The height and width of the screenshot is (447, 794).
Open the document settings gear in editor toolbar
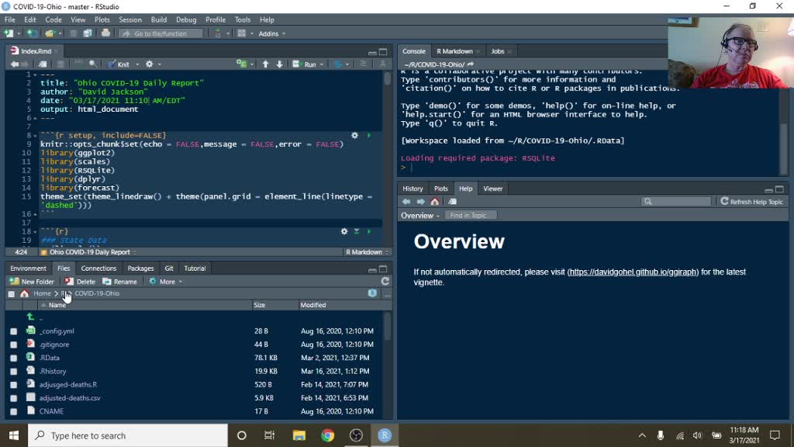pyautogui.click(x=150, y=64)
